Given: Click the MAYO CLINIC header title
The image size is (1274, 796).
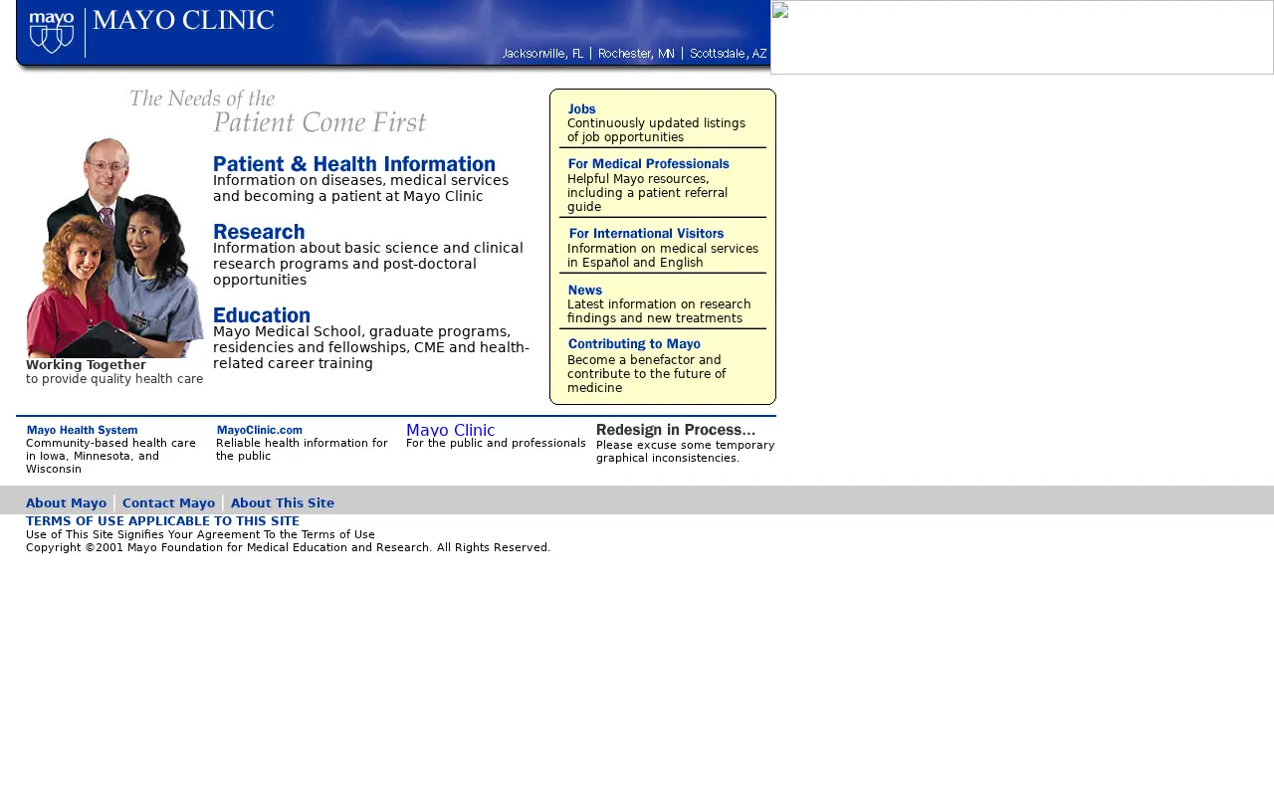Looking at the screenshot, I should (183, 21).
